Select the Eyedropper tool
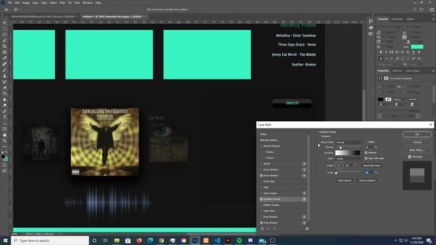This screenshot has width=436, height=245. coord(5,58)
